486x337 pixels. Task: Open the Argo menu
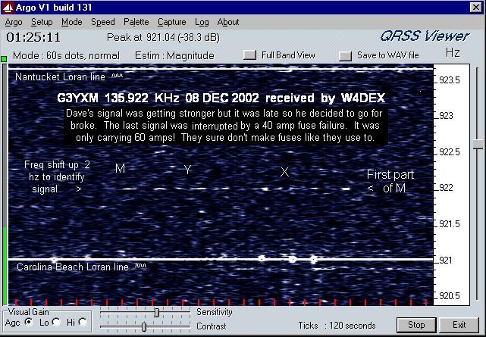click(14, 22)
